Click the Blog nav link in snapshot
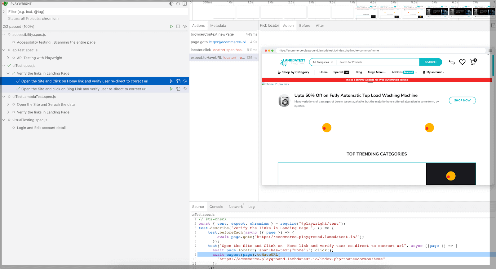The height and width of the screenshot is (269, 496). [x=359, y=72]
